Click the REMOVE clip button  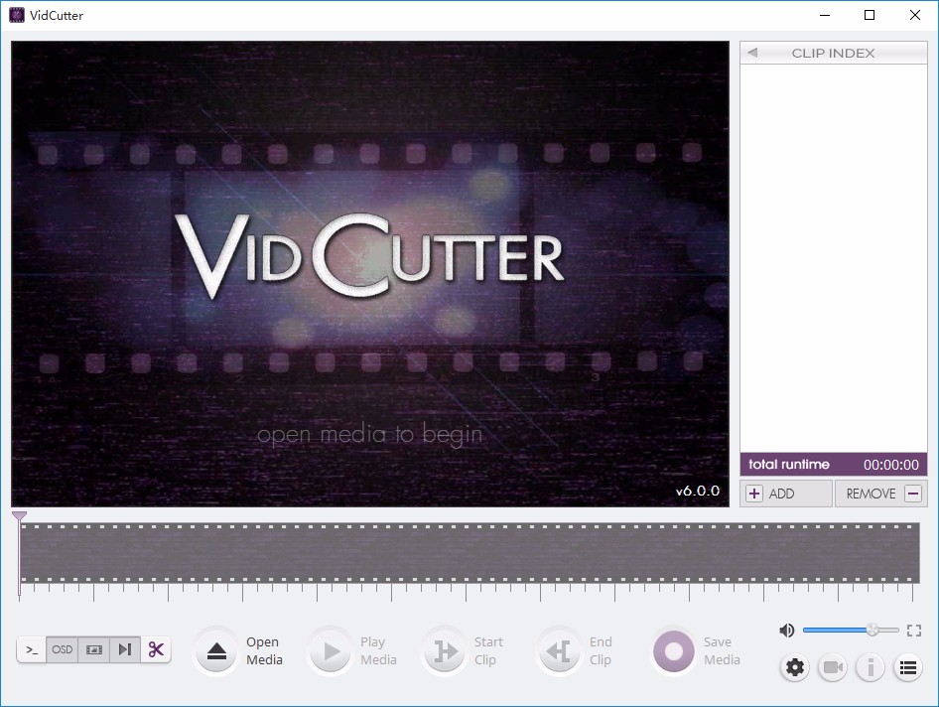[x=880, y=493]
